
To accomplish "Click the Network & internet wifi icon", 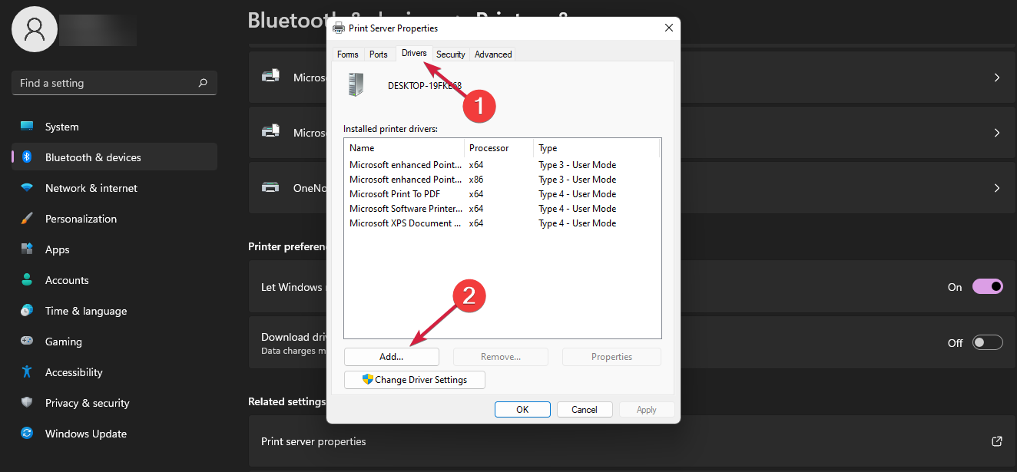I will coord(27,188).
